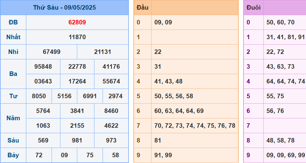Select the Ba prize number 22778

point(77,67)
